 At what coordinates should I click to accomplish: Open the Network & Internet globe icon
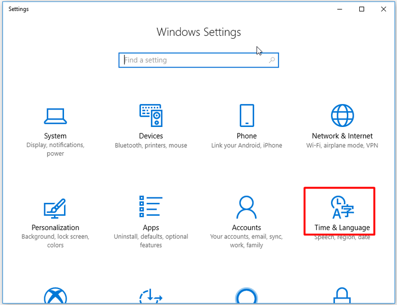coord(342,116)
